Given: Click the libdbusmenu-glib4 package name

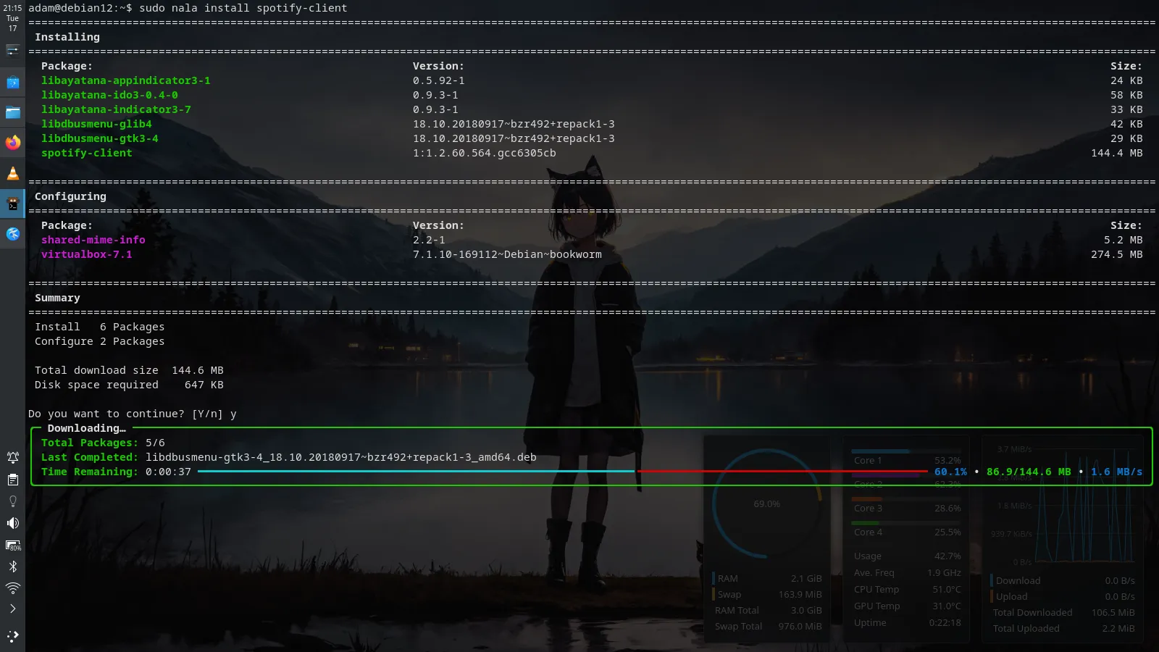Looking at the screenshot, I should point(96,124).
